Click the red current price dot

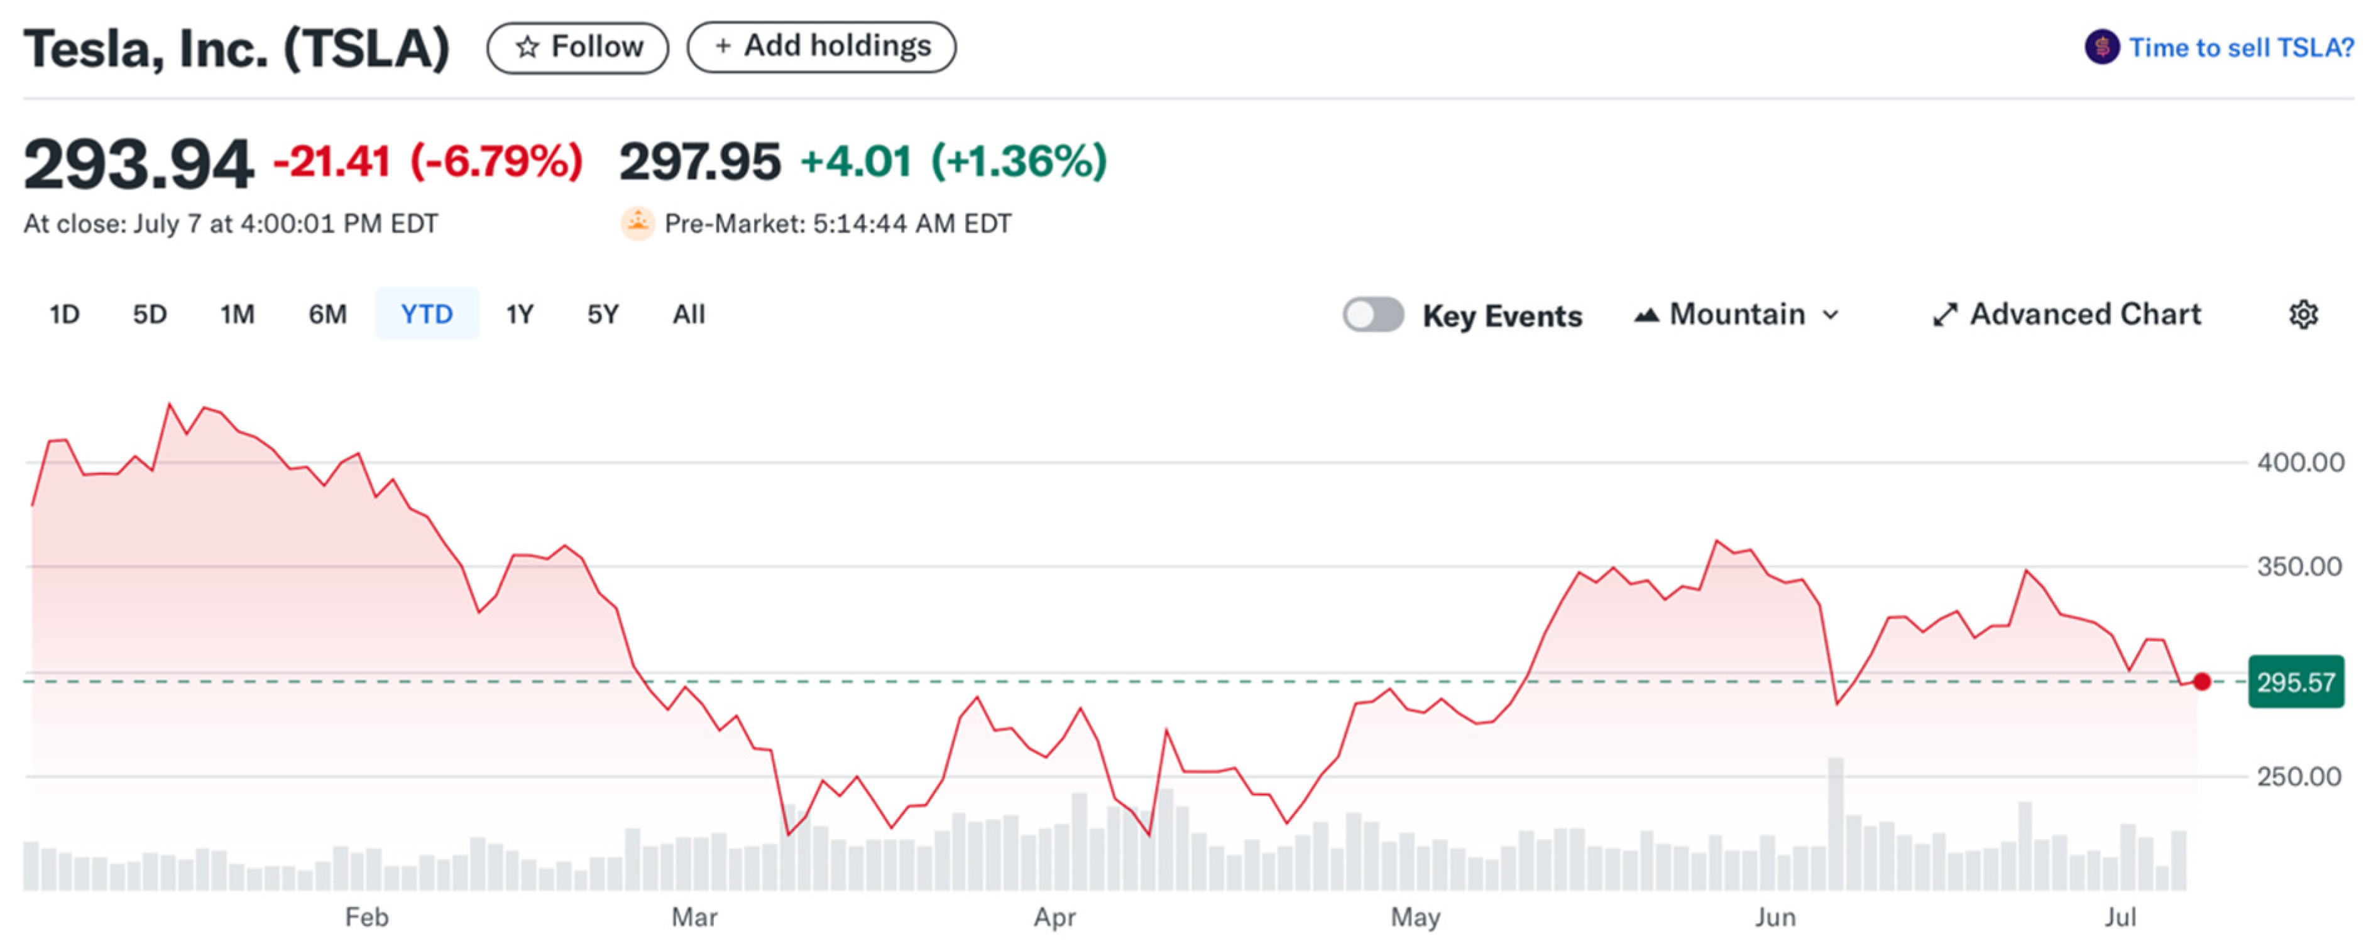click(2202, 681)
